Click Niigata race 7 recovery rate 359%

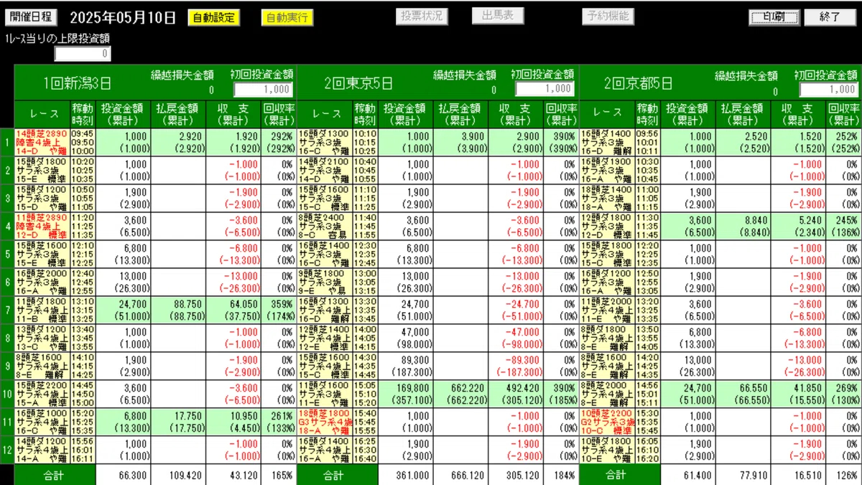pyautogui.click(x=282, y=304)
